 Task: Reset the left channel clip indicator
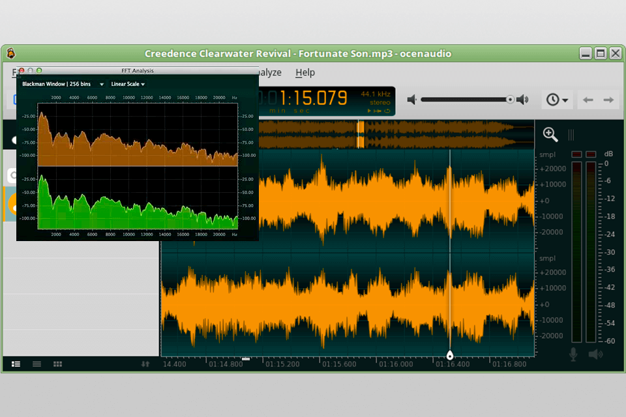(x=576, y=154)
